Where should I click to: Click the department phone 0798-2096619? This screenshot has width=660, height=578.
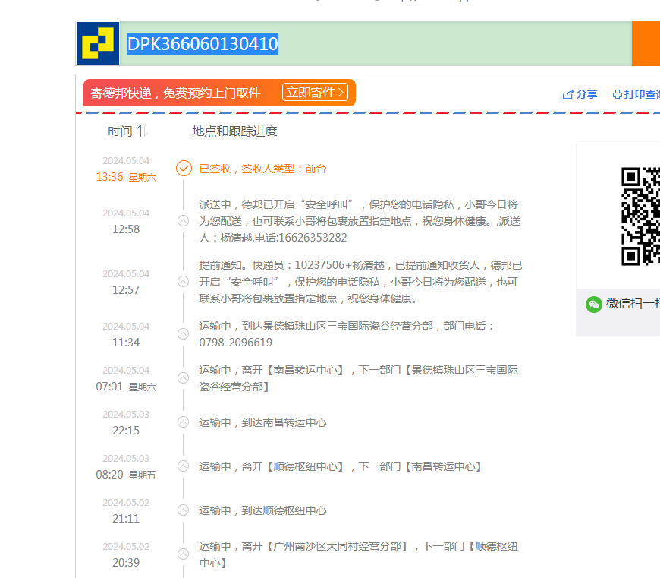point(236,342)
